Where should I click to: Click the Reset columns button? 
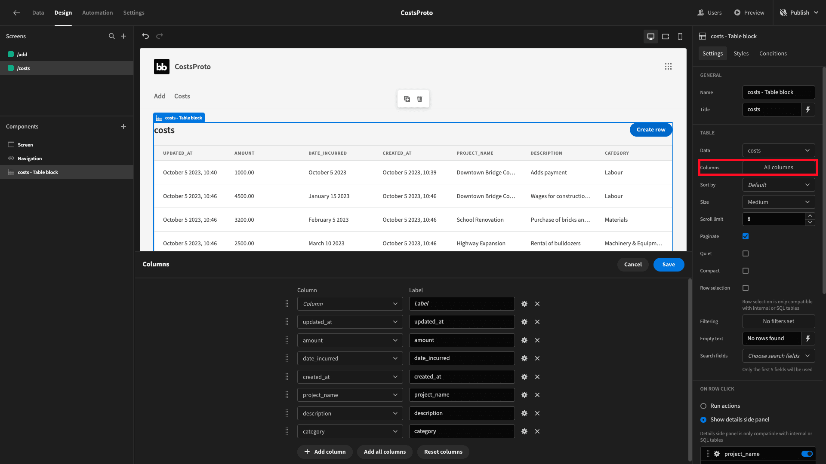[x=443, y=452]
